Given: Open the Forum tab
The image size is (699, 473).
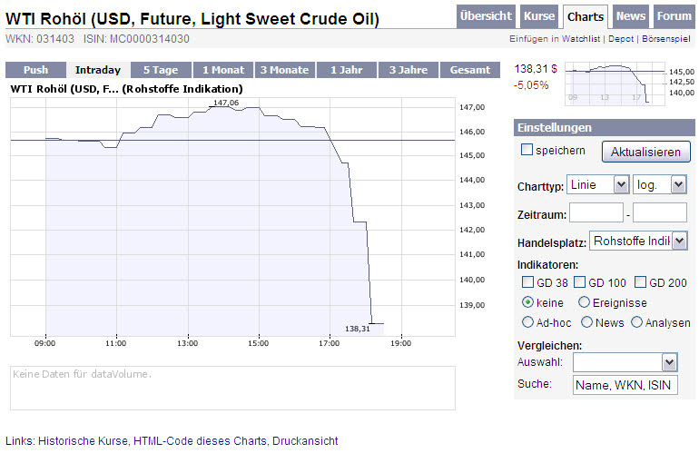Looking at the screenshot, I should tap(674, 16).
